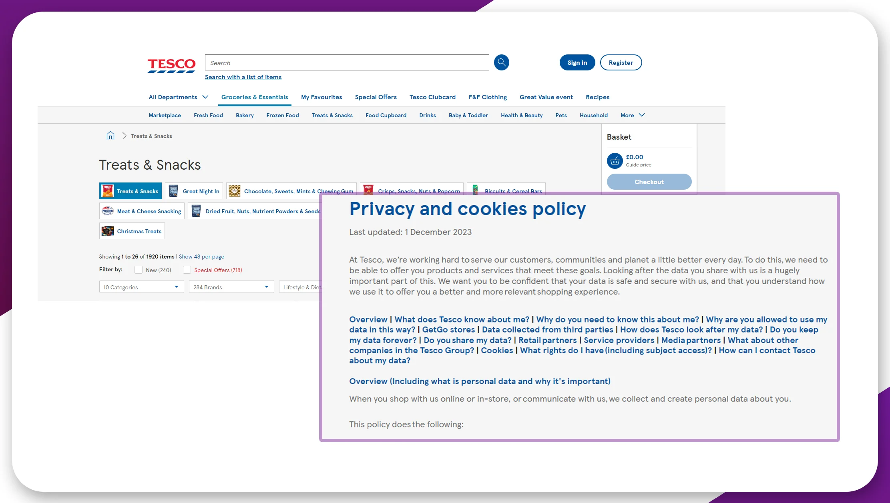Open the Lifestyle & Dietary dropdown

pos(301,287)
